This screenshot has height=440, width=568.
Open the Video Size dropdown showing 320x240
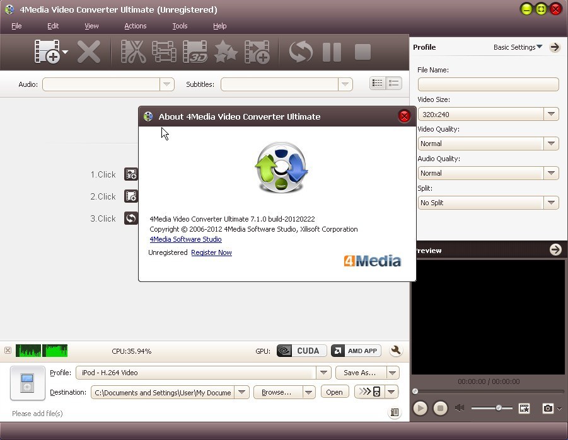551,114
